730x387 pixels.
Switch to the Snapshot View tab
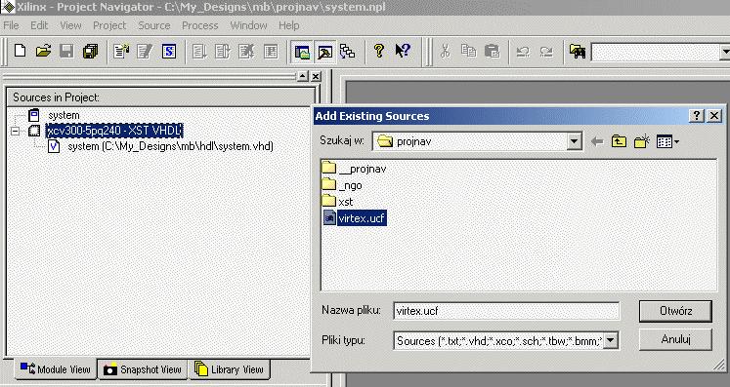point(142,369)
